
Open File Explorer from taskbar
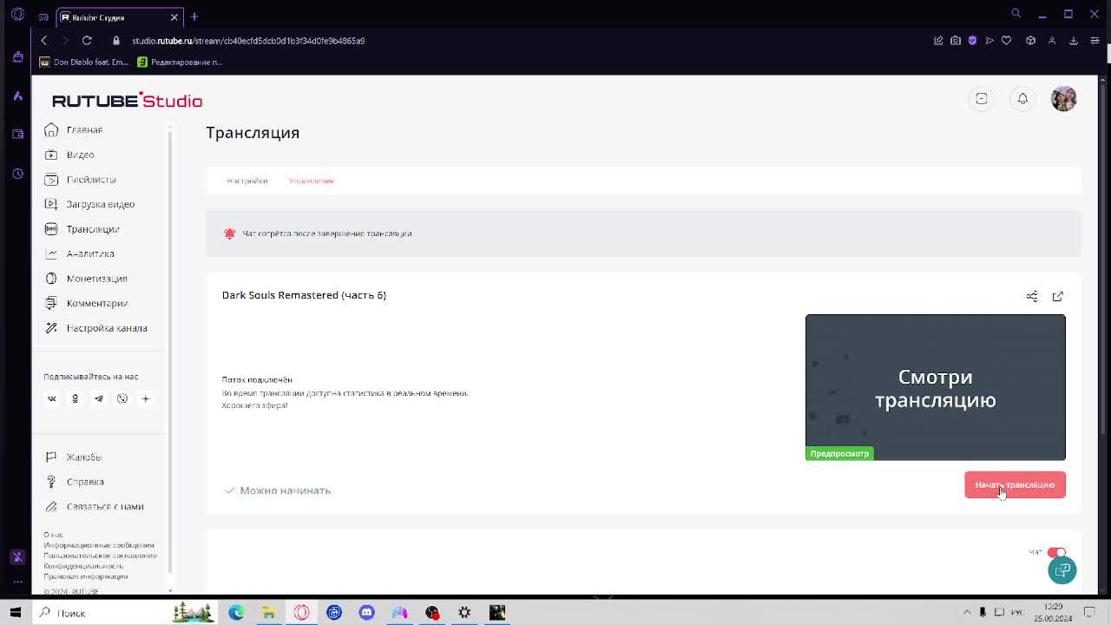[269, 612]
